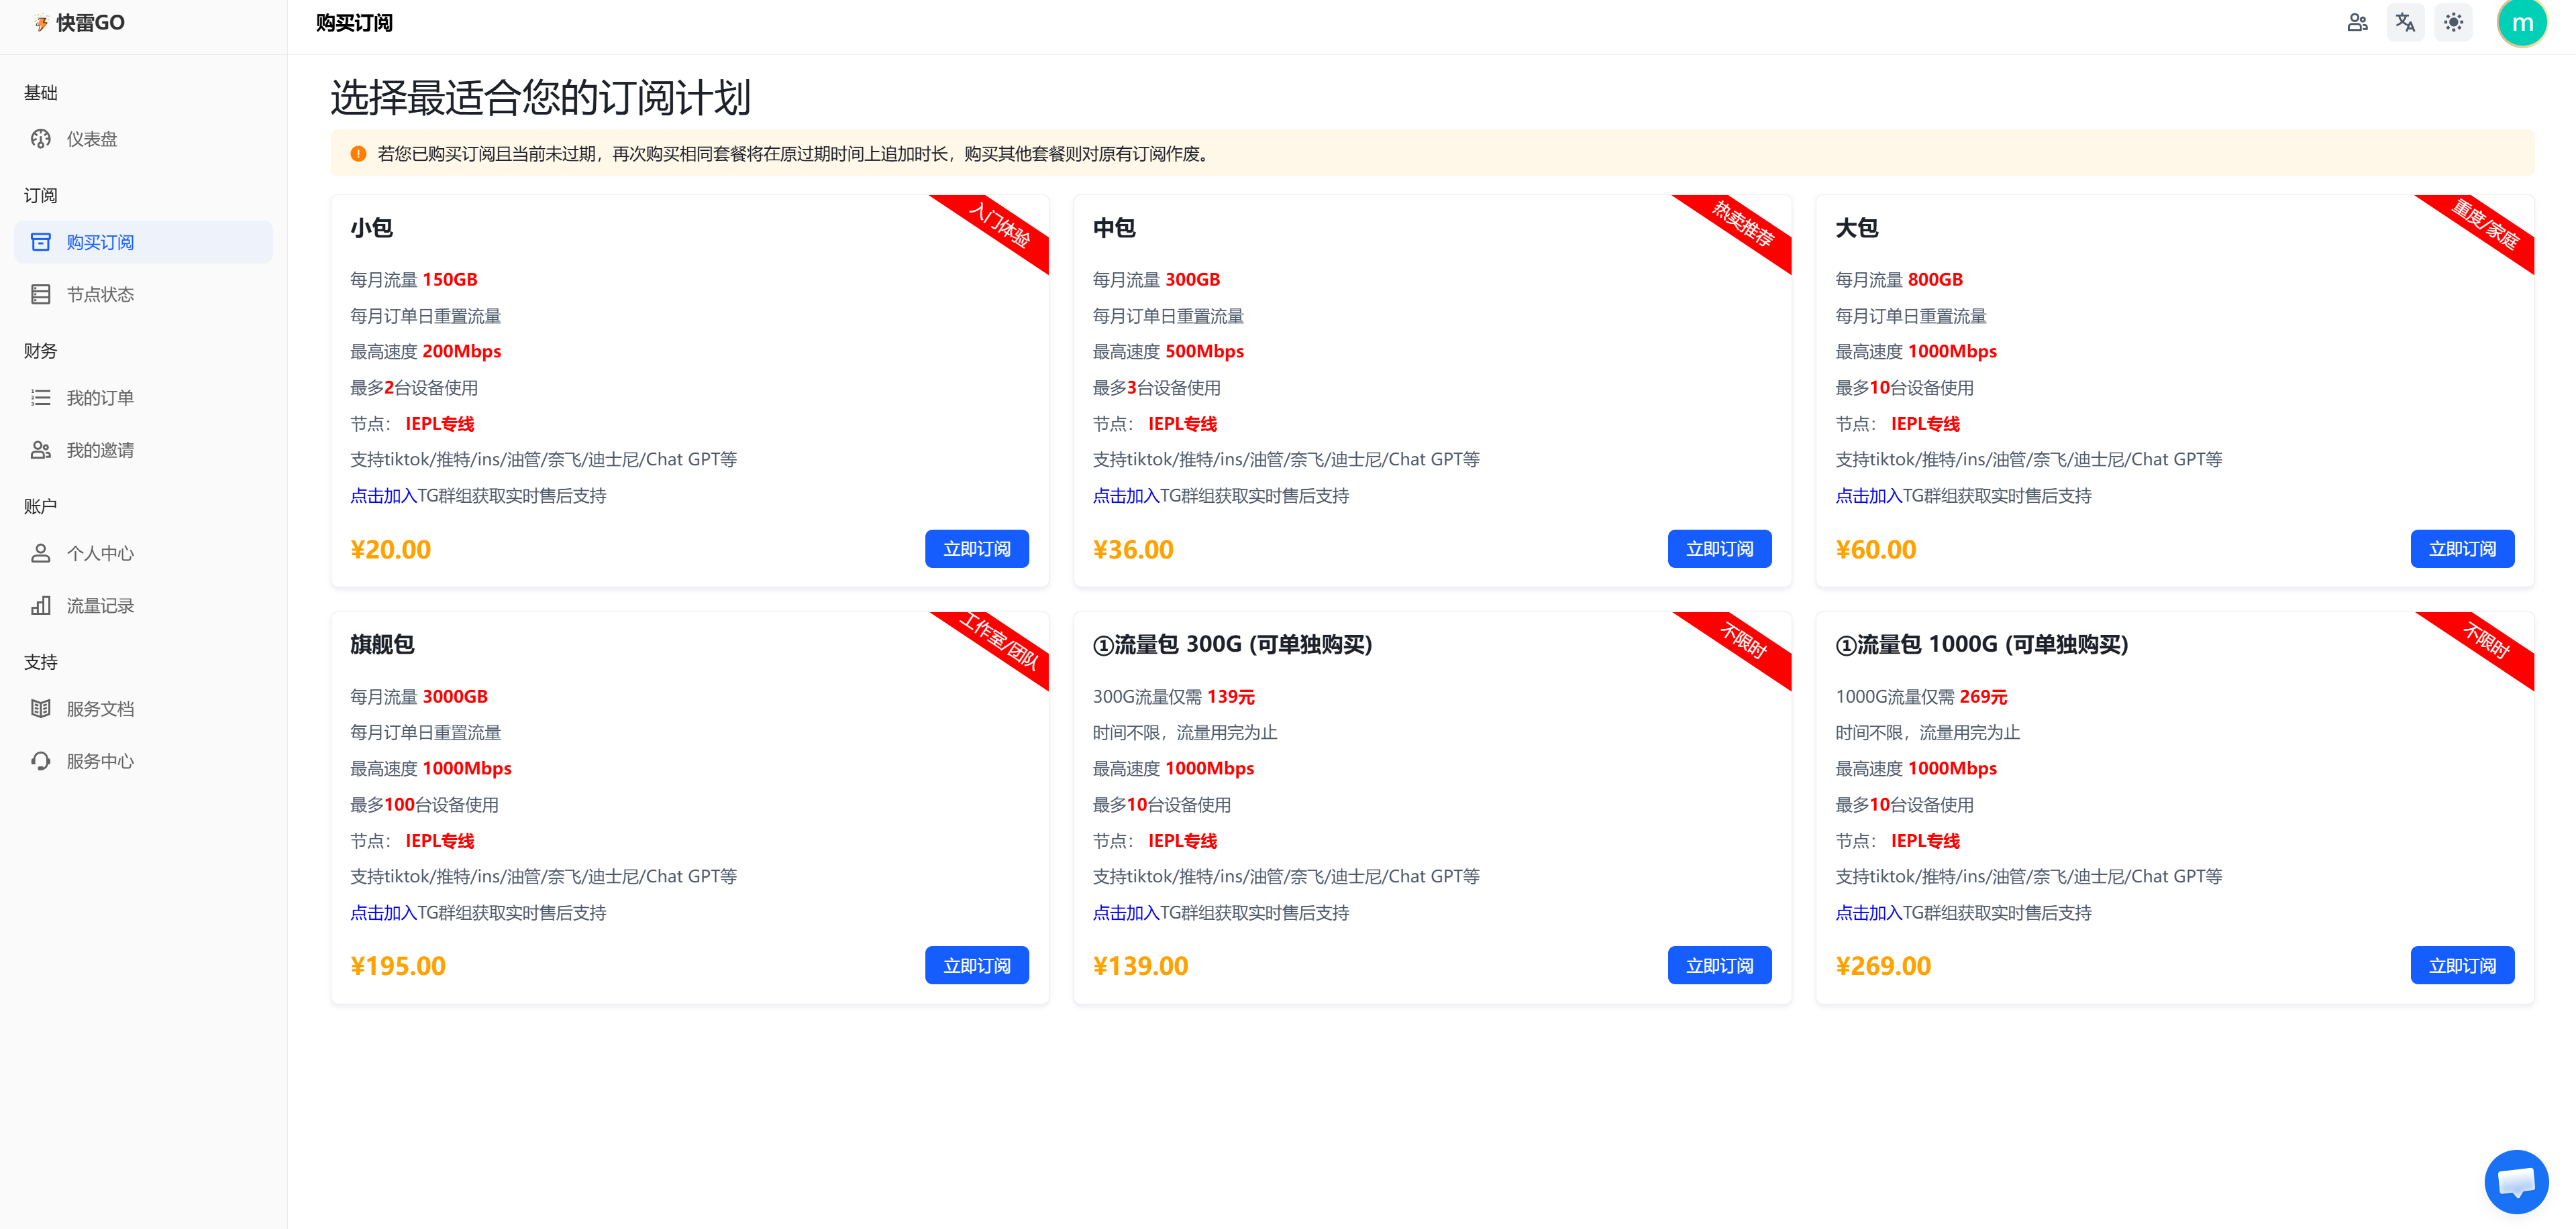Subscribe to 大包 with 立即订阅
The width and height of the screenshot is (2576, 1229).
point(2462,548)
